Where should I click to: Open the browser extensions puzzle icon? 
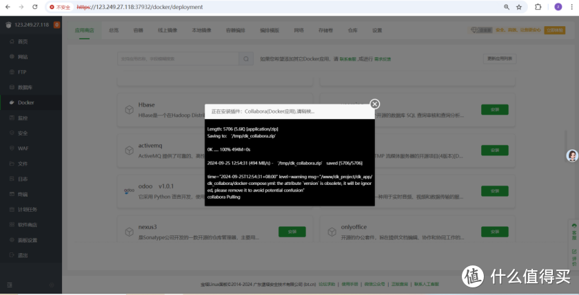(x=538, y=7)
